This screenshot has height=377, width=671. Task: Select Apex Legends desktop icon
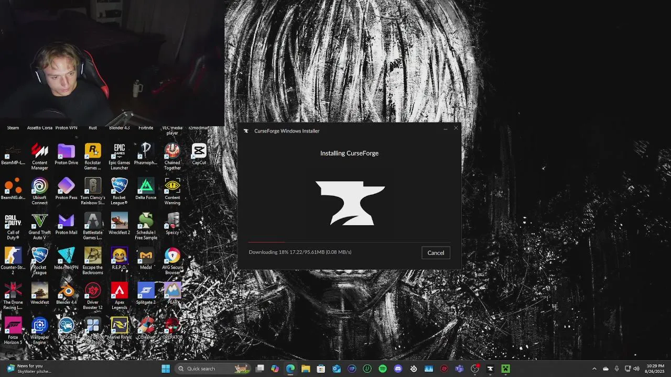(x=120, y=297)
